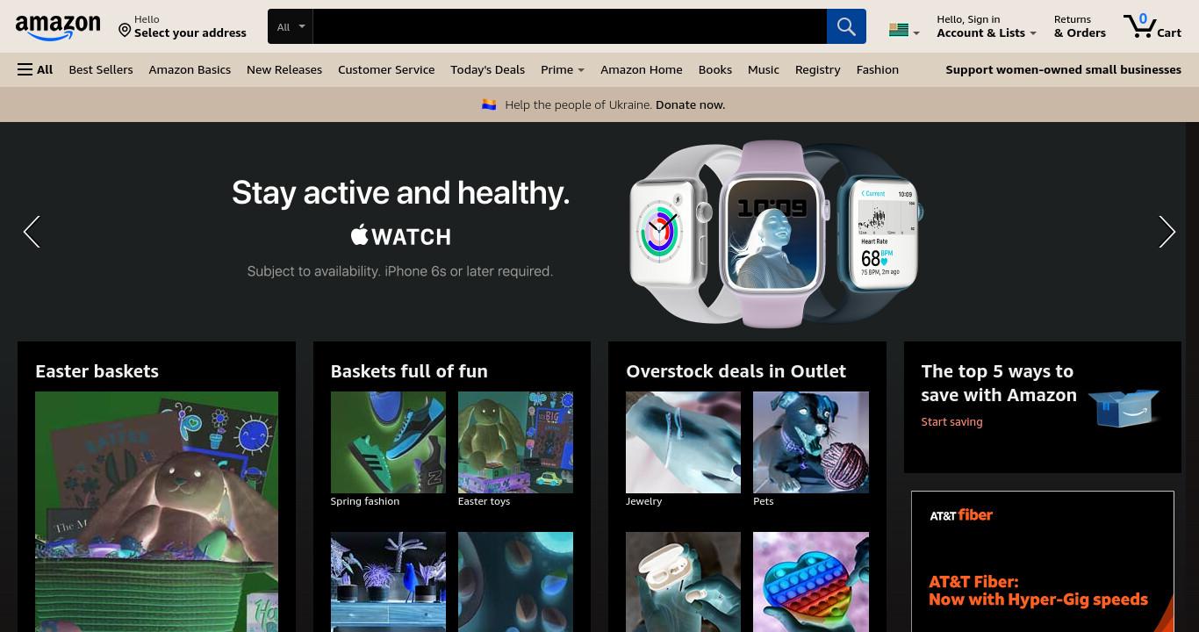Browse the Books section
Image resolution: width=1199 pixels, height=632 pixels.
[715, 69]
